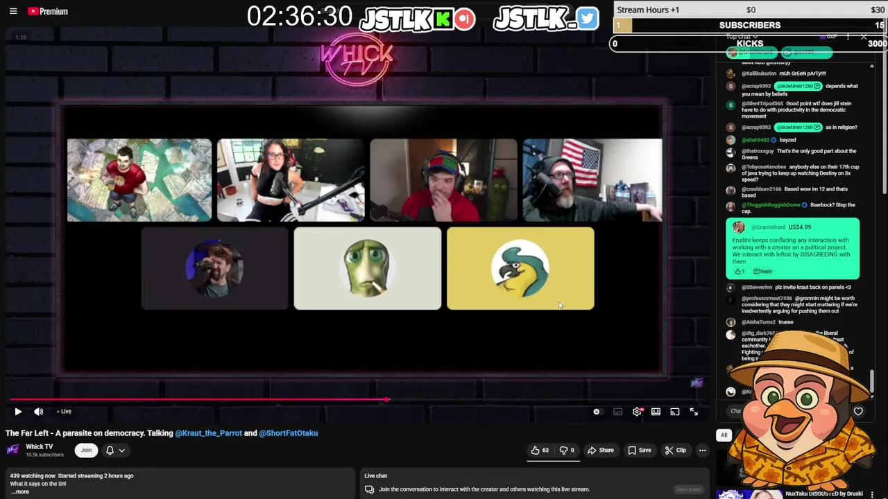Mute the video with the speaker icon

coord(39,412)
